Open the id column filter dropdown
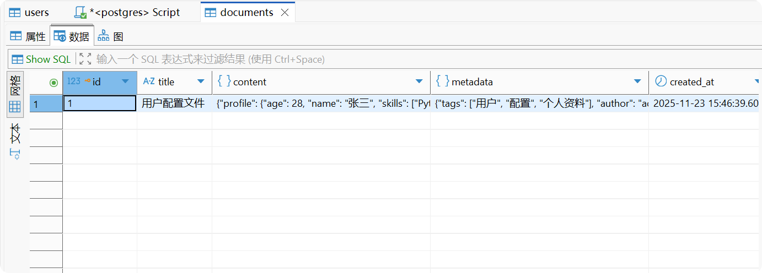 [x=125, y=81]
